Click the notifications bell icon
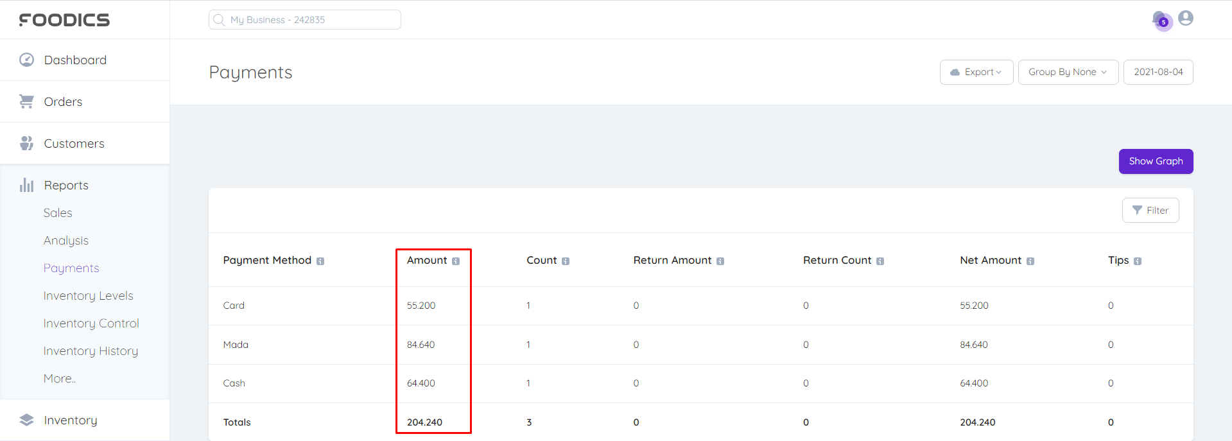 coord(1159,19)
